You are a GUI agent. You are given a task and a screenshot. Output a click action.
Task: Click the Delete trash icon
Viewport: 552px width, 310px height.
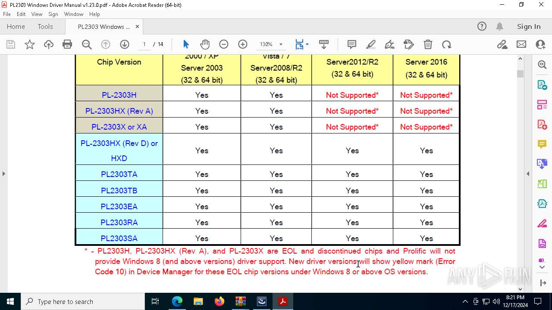[428, 44]
